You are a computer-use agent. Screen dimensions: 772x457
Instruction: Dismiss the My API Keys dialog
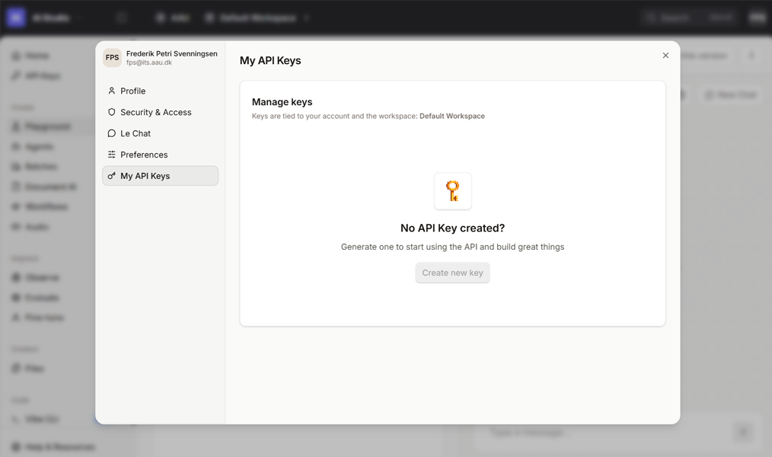(x=665, y=55)
